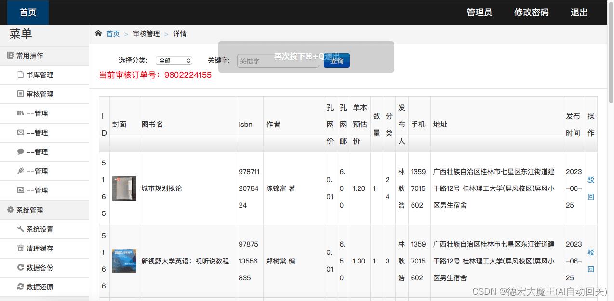This screenshot has height=301, width=614.
Task: Open the 全部 category dropdown
Action: tap(174, 60)
